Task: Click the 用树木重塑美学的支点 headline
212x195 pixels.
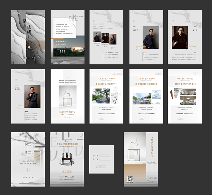Action: pos(185,84)
